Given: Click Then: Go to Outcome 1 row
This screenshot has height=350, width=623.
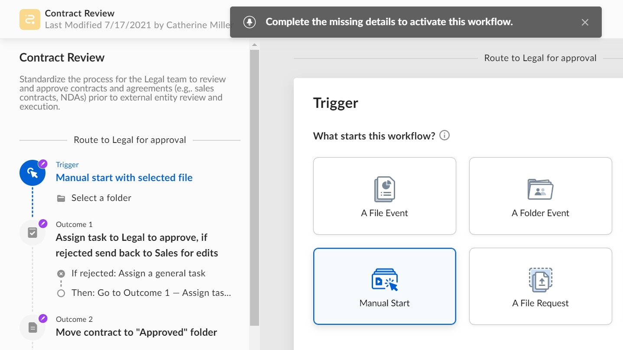Looking at the screenshot, I should click(x=151, y=293).
